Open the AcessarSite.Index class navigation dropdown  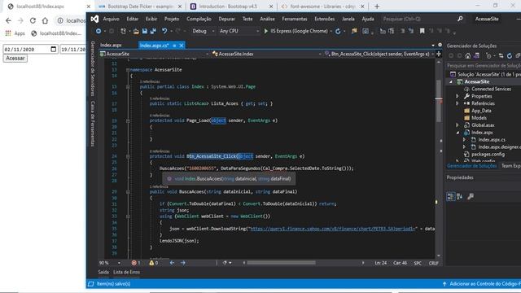click(x=266, y=54)
